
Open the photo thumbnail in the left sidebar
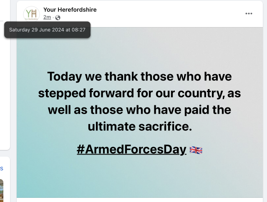tap(1, 190)
